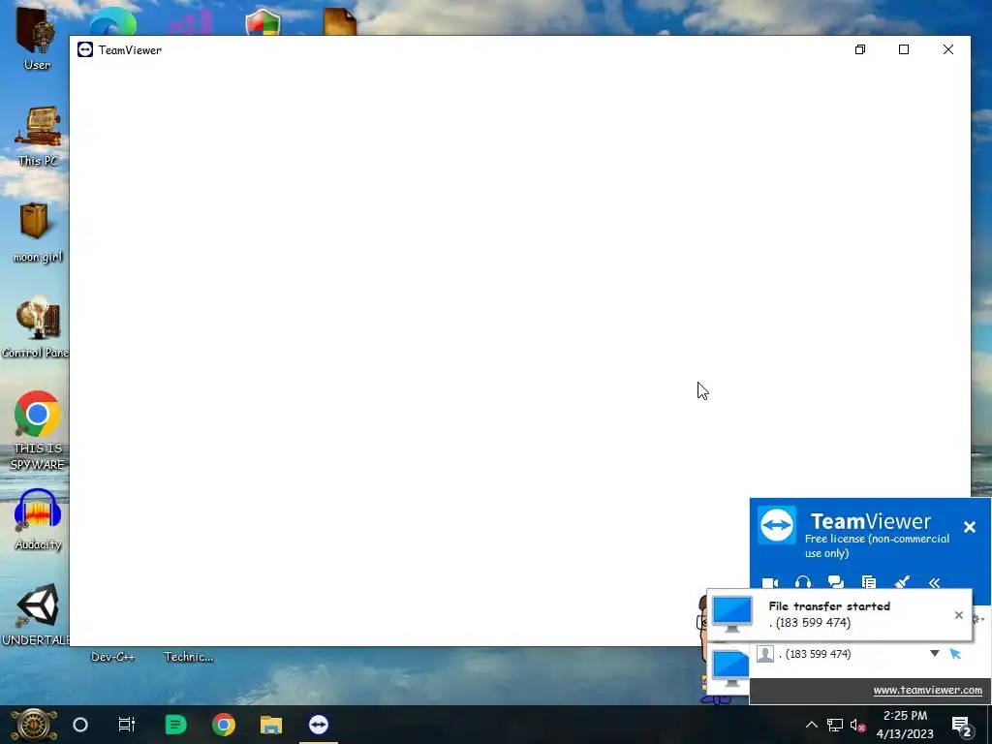Show hidden system tray icons
This screenshot has height=744, width=992.
click(812, 725)
